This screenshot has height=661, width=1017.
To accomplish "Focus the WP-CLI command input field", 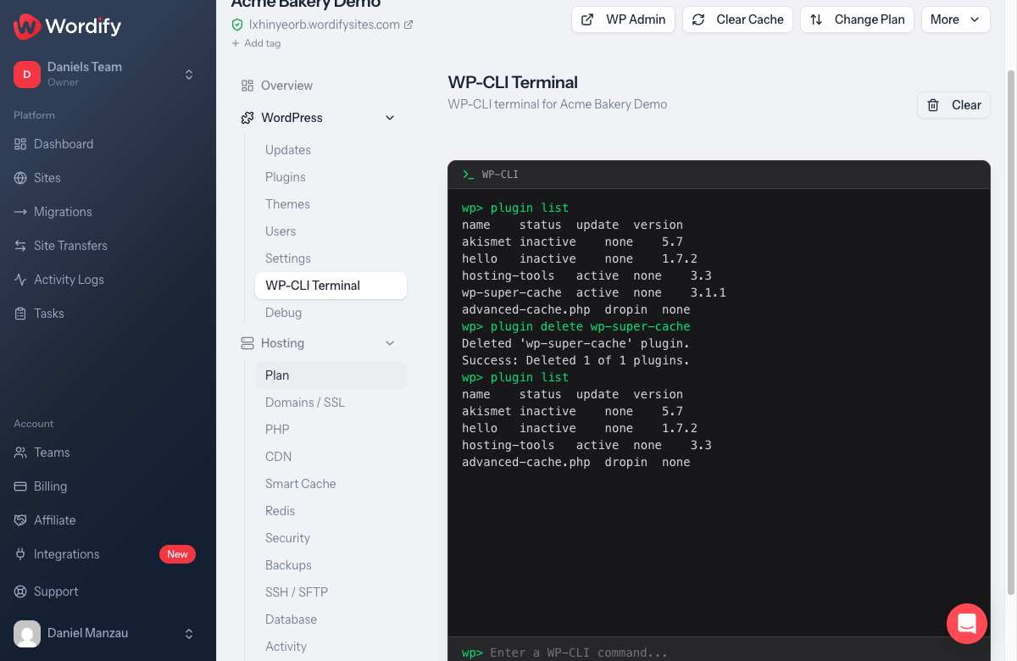I will tap(719, 653).
